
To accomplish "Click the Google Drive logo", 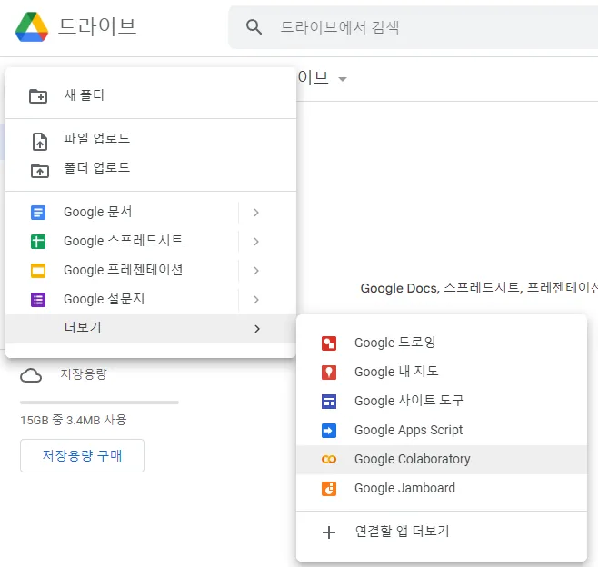I will (32, 26).
